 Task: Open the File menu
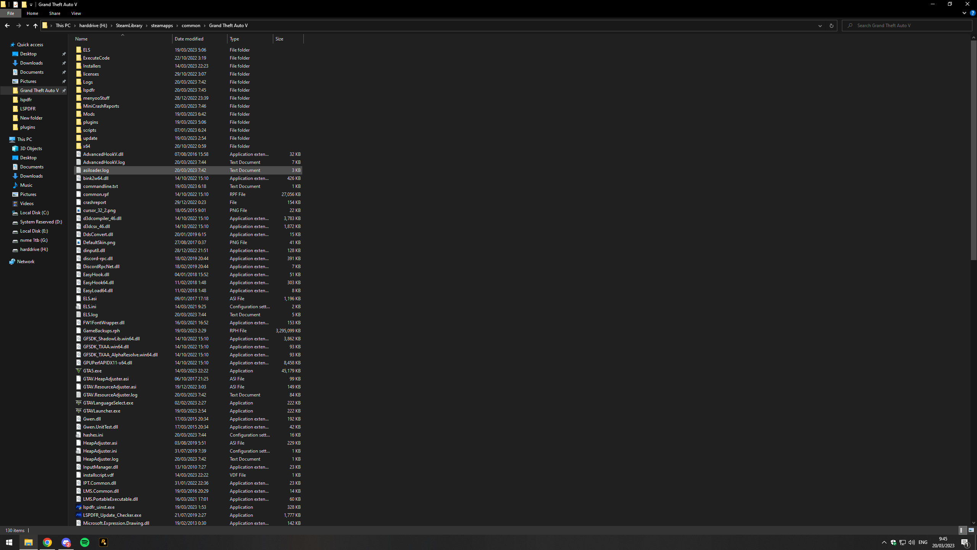click(11, 13)
